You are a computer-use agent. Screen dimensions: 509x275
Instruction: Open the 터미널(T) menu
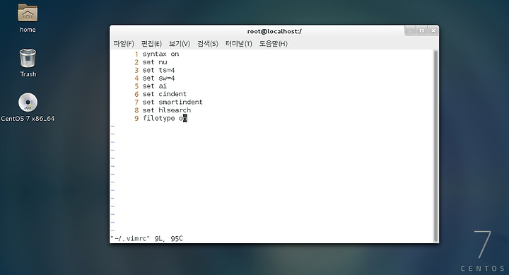click(x=239, y=44)
